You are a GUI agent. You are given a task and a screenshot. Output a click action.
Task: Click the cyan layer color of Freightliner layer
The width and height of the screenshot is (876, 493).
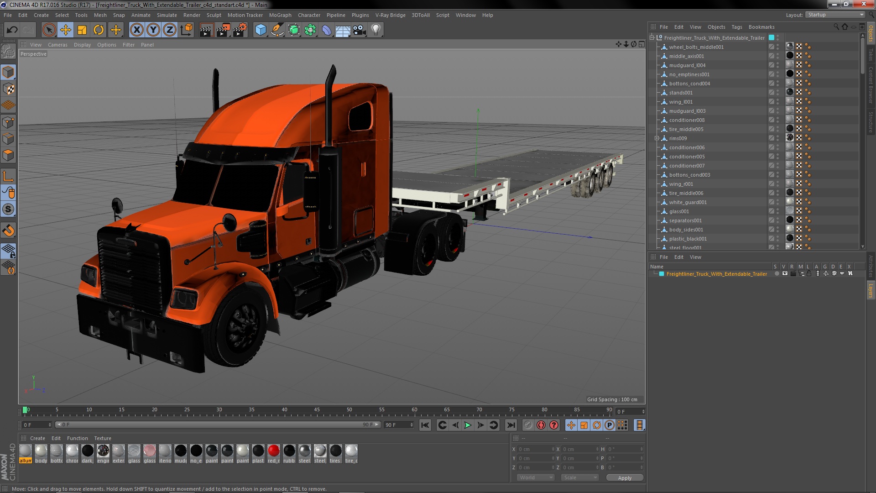(x=662, y=274)
